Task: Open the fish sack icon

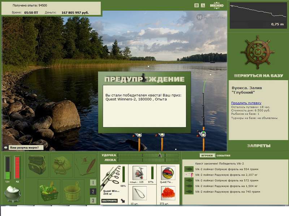Action: coord(61,165)
